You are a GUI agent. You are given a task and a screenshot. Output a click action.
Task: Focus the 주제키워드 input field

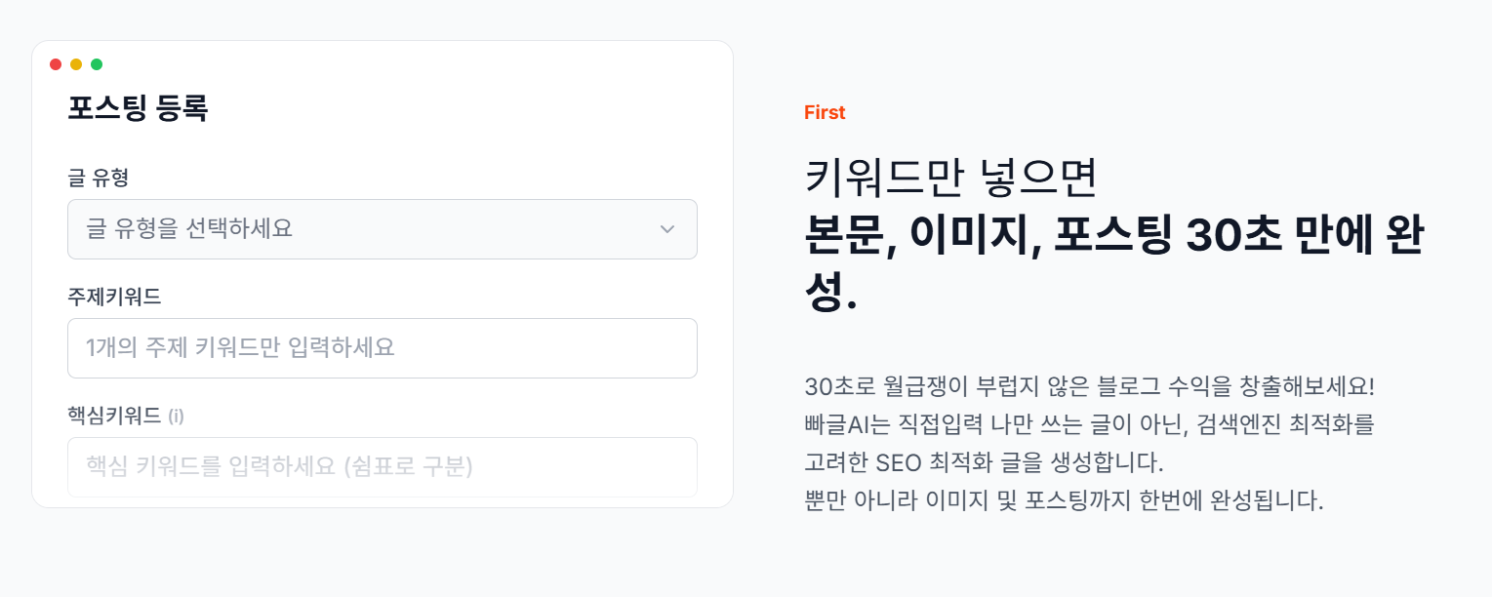(x=382, y=348)
